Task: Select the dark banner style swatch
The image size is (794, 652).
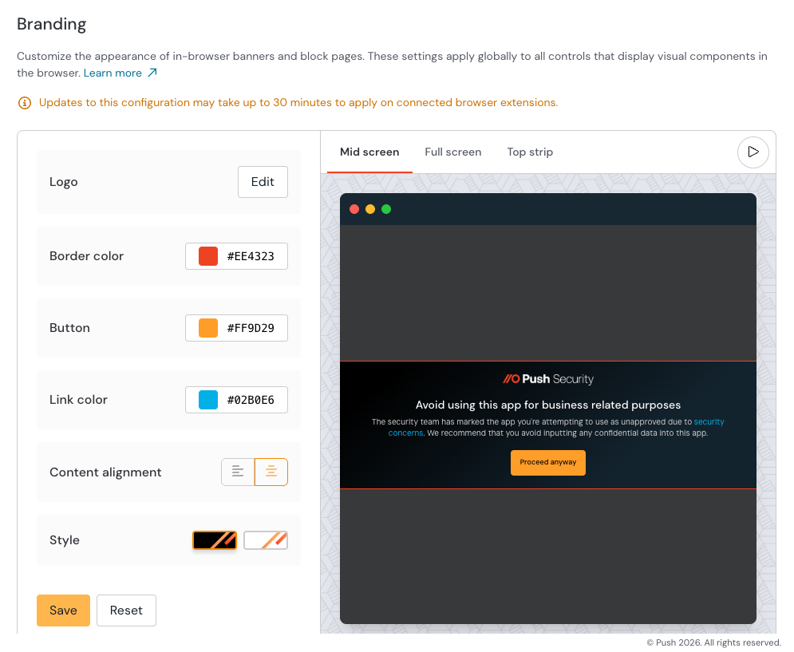Action: point(214,540)
